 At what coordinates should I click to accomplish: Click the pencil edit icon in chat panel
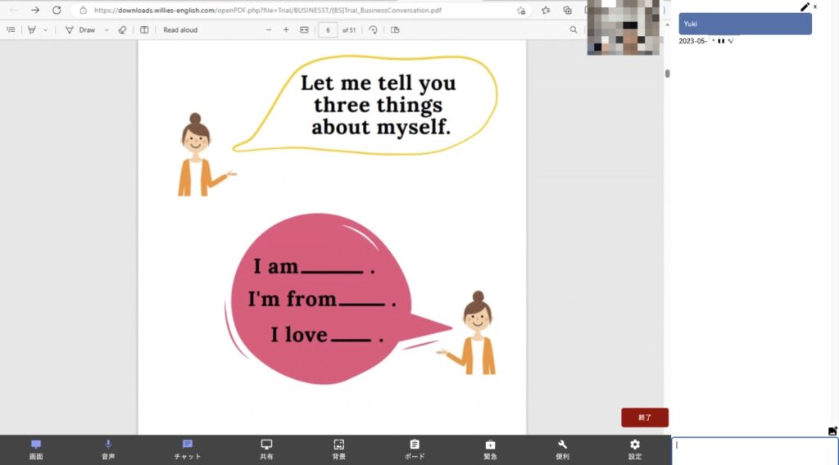[x=805, y=7]
